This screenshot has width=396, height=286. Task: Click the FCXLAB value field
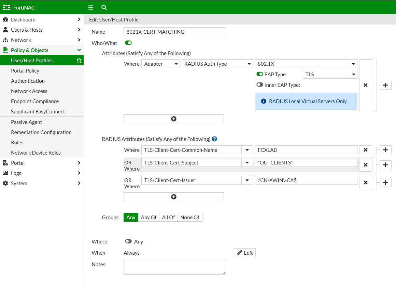click(306, 150)
